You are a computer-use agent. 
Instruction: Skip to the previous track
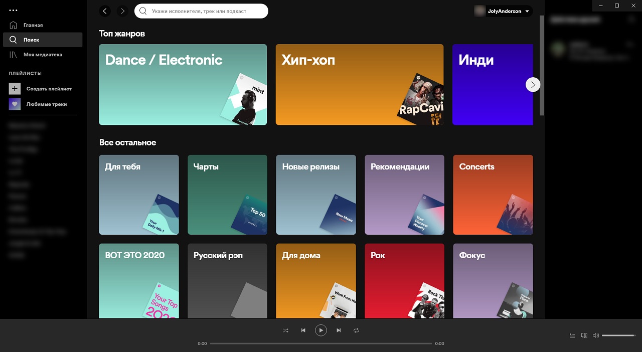303,330
